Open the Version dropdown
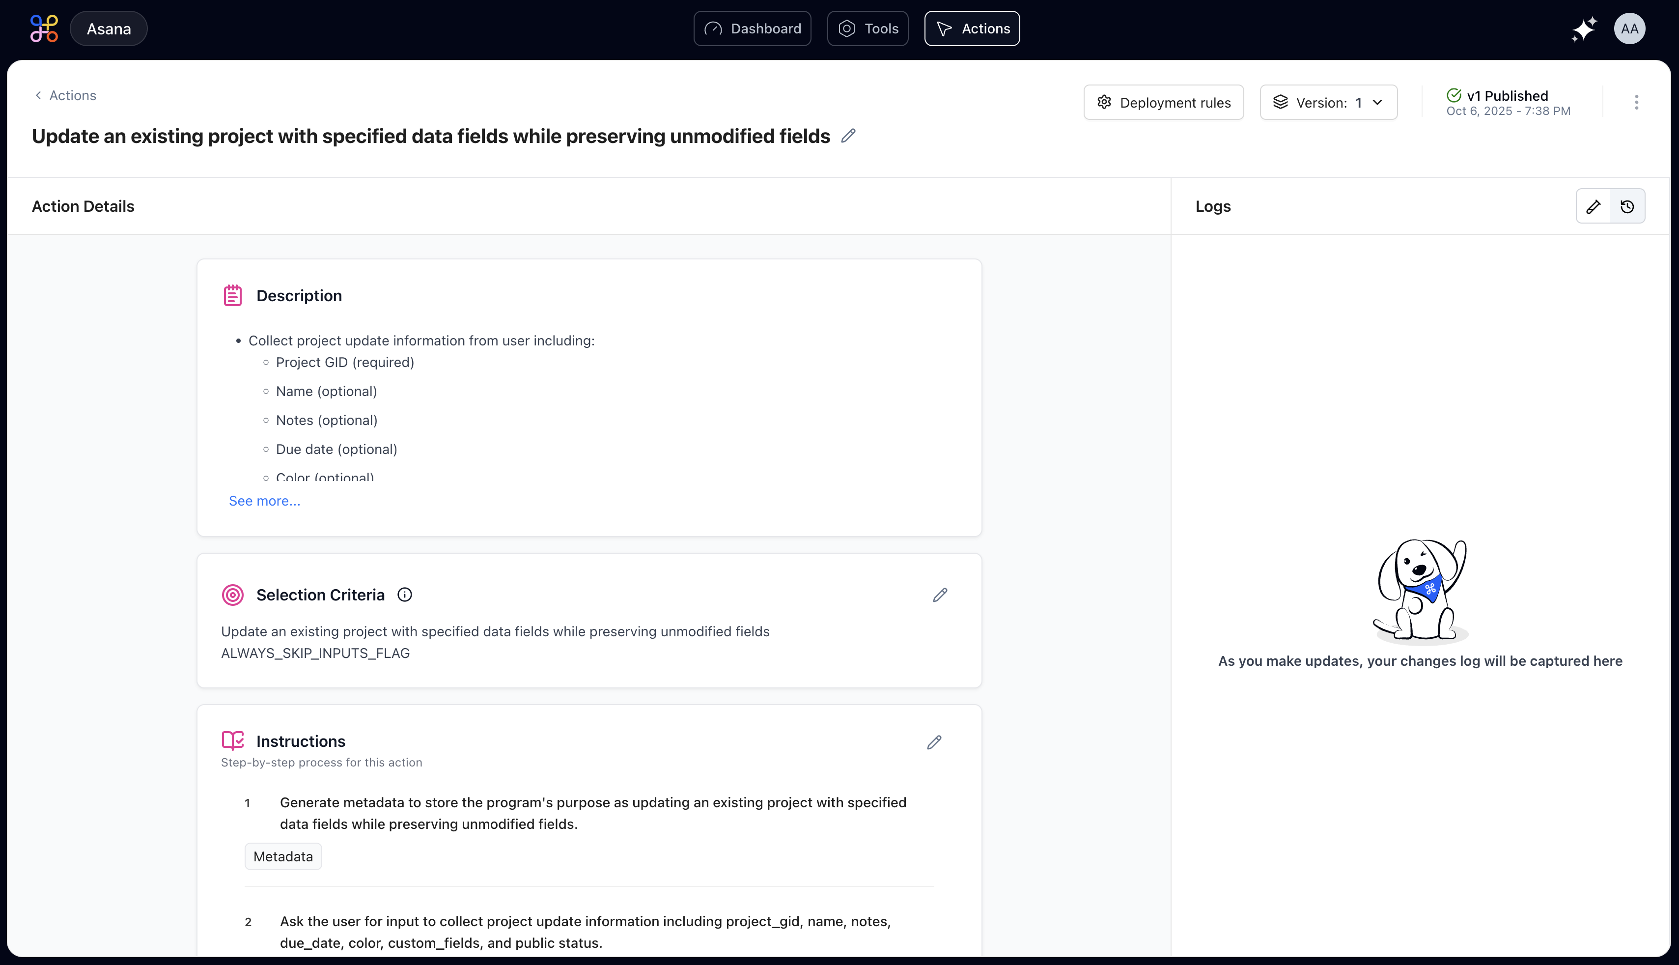The width and height of the screenshot is (1679, 965). pyautogui.click(x=1328, y=102)
